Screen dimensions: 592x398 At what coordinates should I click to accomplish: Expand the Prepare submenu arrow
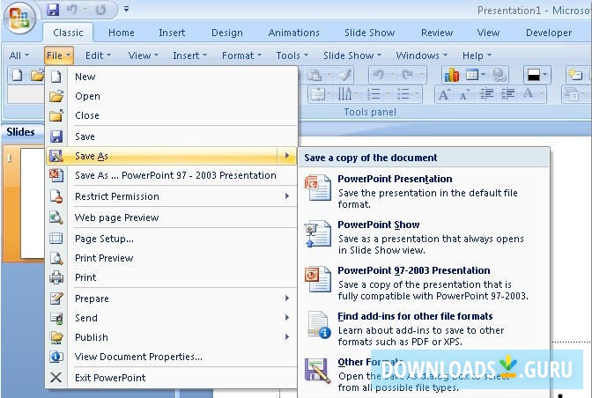[287, 298]
